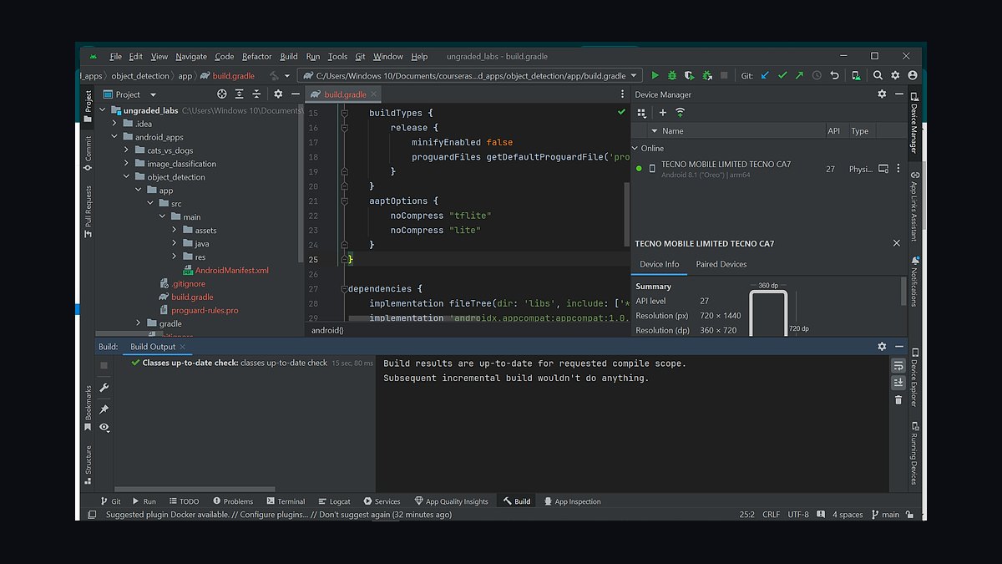Expand the assets folder

pos(175,231)
